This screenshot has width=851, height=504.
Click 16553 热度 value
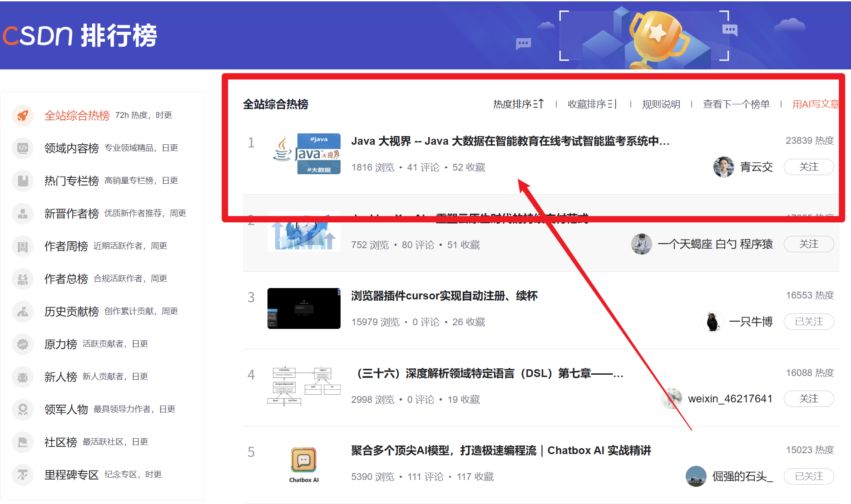[x=810, y=295]
